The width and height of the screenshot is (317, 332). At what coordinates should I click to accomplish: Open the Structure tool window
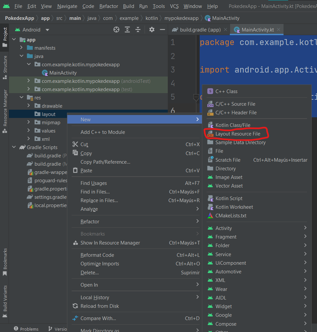pos(5,67)
